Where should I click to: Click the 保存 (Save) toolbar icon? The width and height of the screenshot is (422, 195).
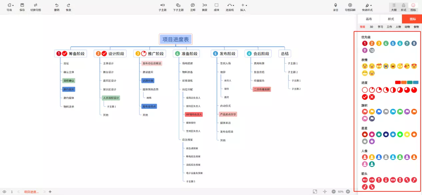pos(22,7)
